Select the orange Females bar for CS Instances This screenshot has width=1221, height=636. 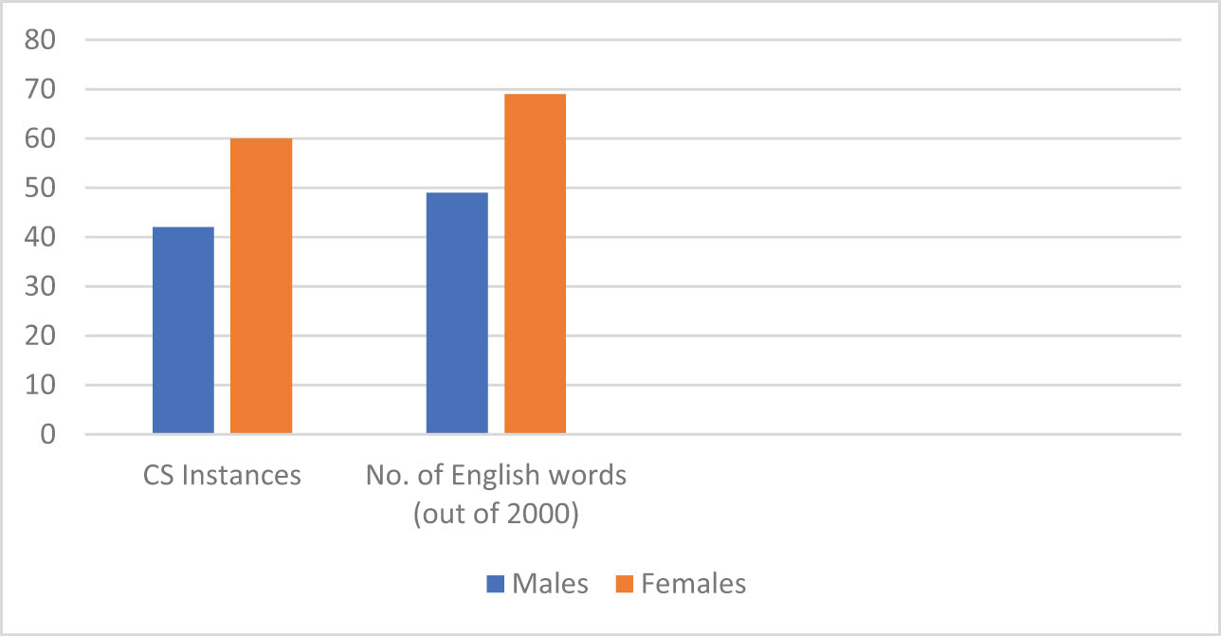pyautogui.click(x=261, y=286)
